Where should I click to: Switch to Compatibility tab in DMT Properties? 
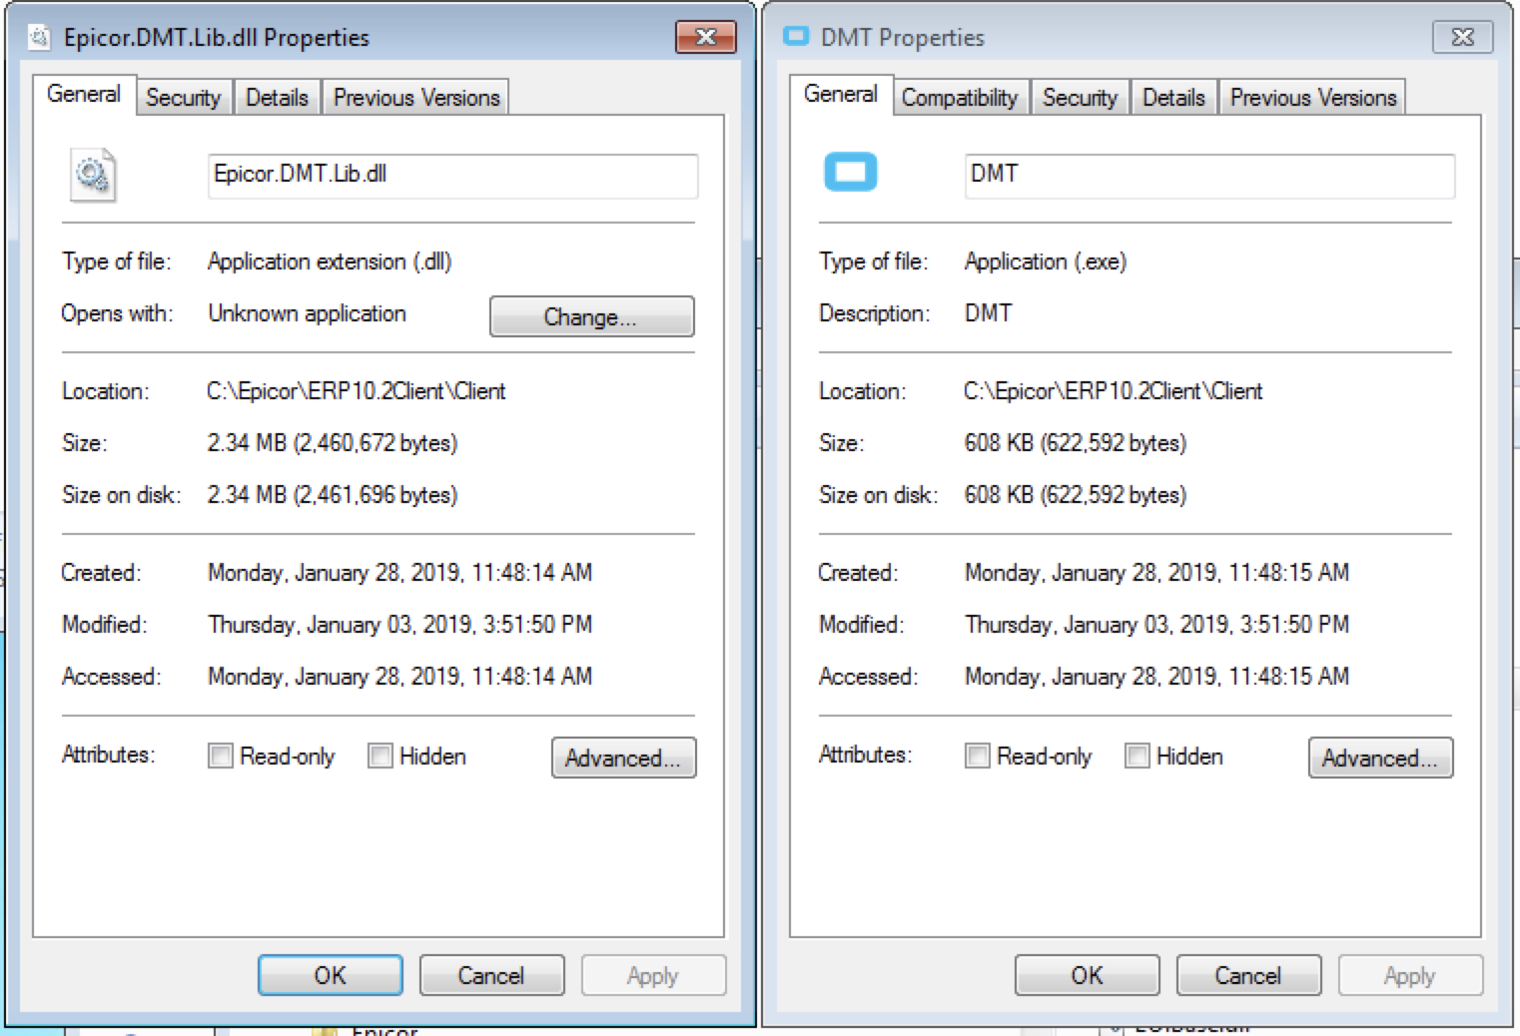point(960,98)
